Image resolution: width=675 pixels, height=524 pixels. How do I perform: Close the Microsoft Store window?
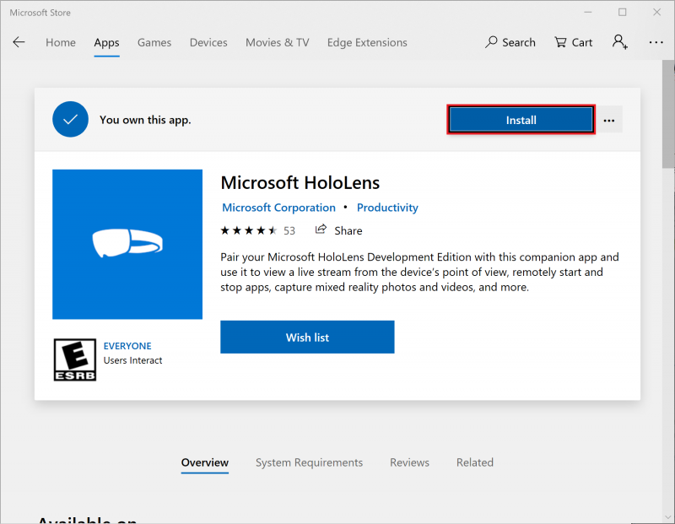(657, 12)
